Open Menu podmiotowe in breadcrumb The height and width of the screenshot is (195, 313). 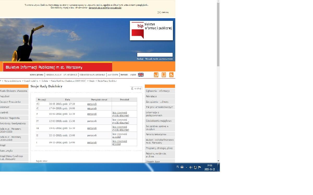point(13,81)
